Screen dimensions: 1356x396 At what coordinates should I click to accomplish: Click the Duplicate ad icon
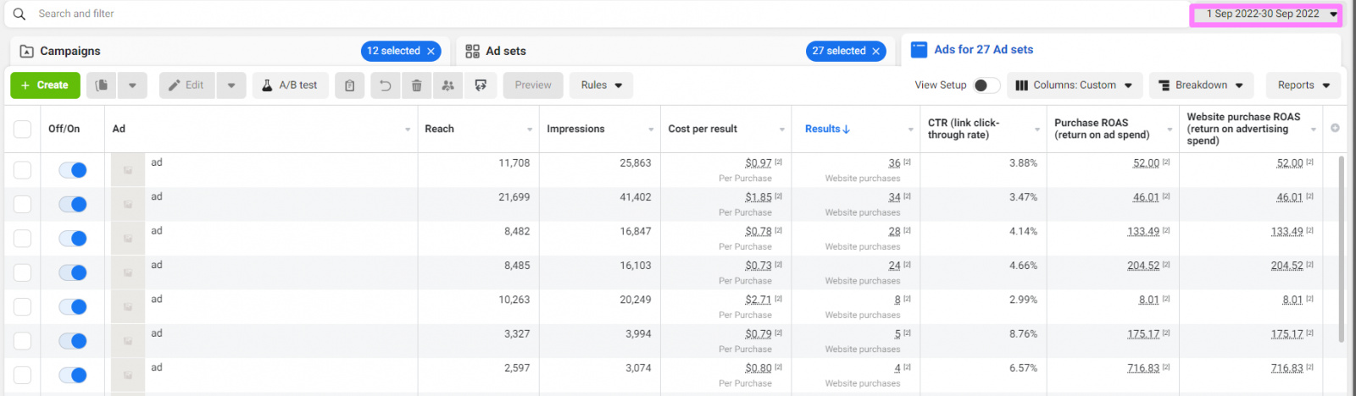pos(102,85)
